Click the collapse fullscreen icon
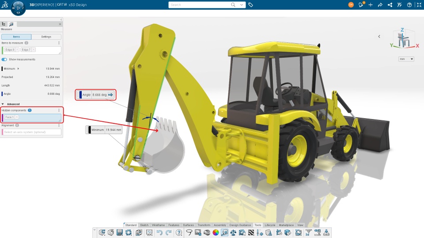Image resolution: width=424 pixels, height=238 pixels. (419, 4)
